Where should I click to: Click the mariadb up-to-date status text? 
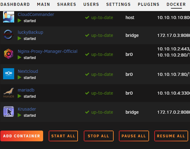[x=102, y=93]
